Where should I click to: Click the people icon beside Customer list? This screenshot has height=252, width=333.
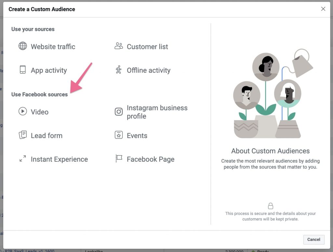tap(119, 46)
